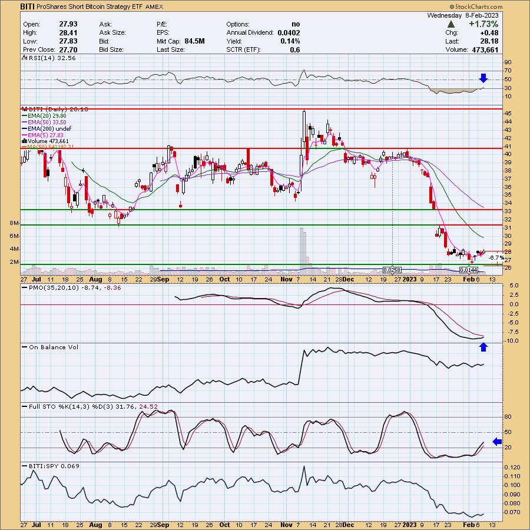Click the 'Ask Size:' field label
Viewport: 530px width, 530px height.
click(x=112, y=33)
